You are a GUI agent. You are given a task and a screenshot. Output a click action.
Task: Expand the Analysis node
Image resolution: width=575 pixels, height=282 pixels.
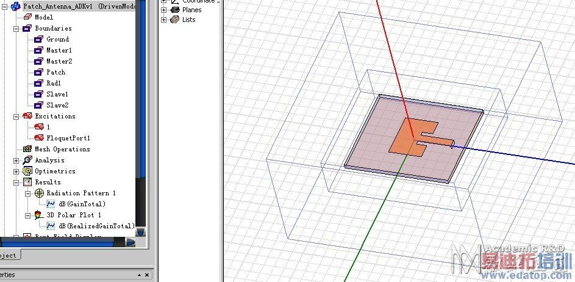point(16,161)
